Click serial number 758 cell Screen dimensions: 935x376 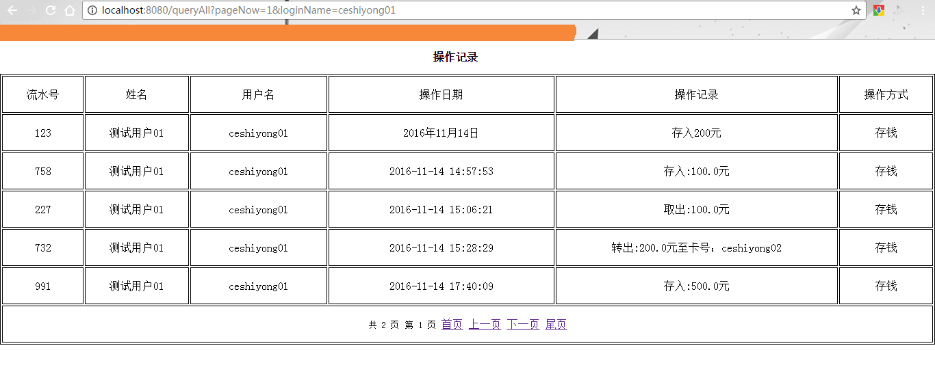pos(43,171)
